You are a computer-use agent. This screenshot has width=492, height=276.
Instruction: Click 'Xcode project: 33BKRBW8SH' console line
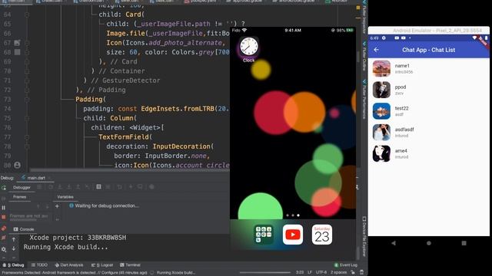click(x=78, y=238)
